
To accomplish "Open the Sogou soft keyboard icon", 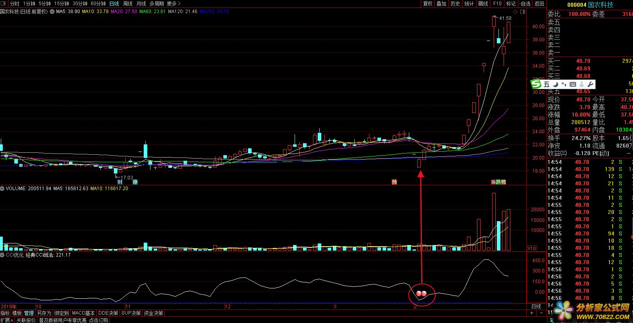I will click(573, 84).
